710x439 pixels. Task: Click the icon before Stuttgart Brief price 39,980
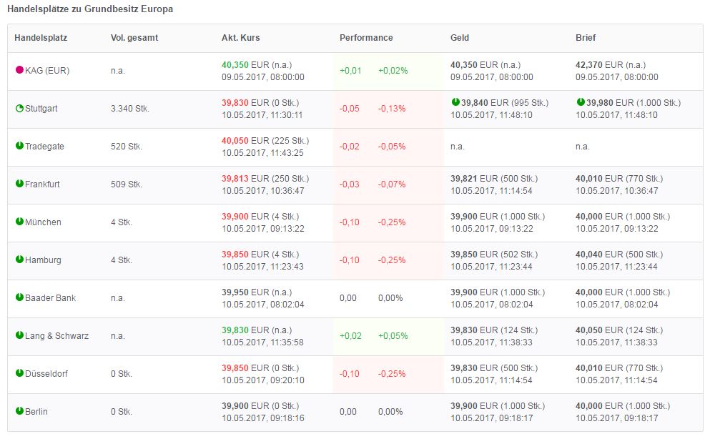coord(581,102)
